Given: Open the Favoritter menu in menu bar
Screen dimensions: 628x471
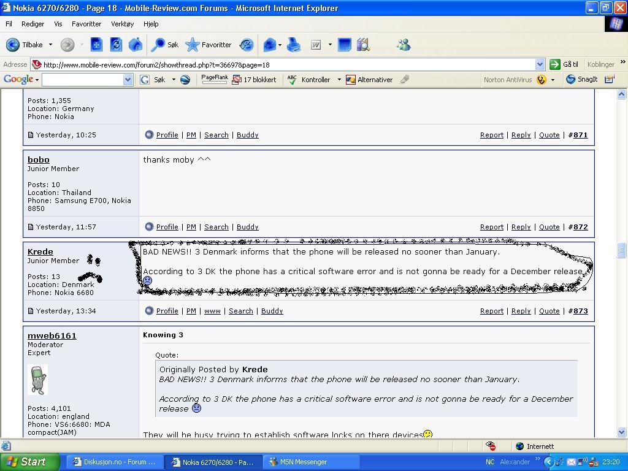Looking at the screenshot, I should click(x=86, y=24).
